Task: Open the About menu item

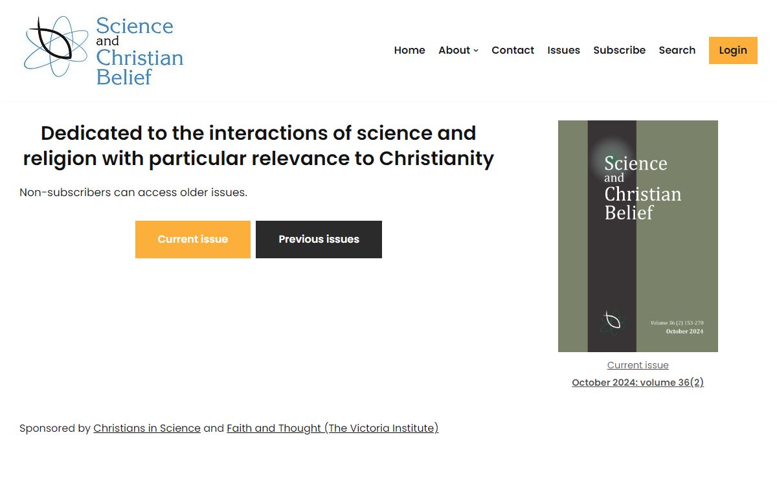Action: 454,50
